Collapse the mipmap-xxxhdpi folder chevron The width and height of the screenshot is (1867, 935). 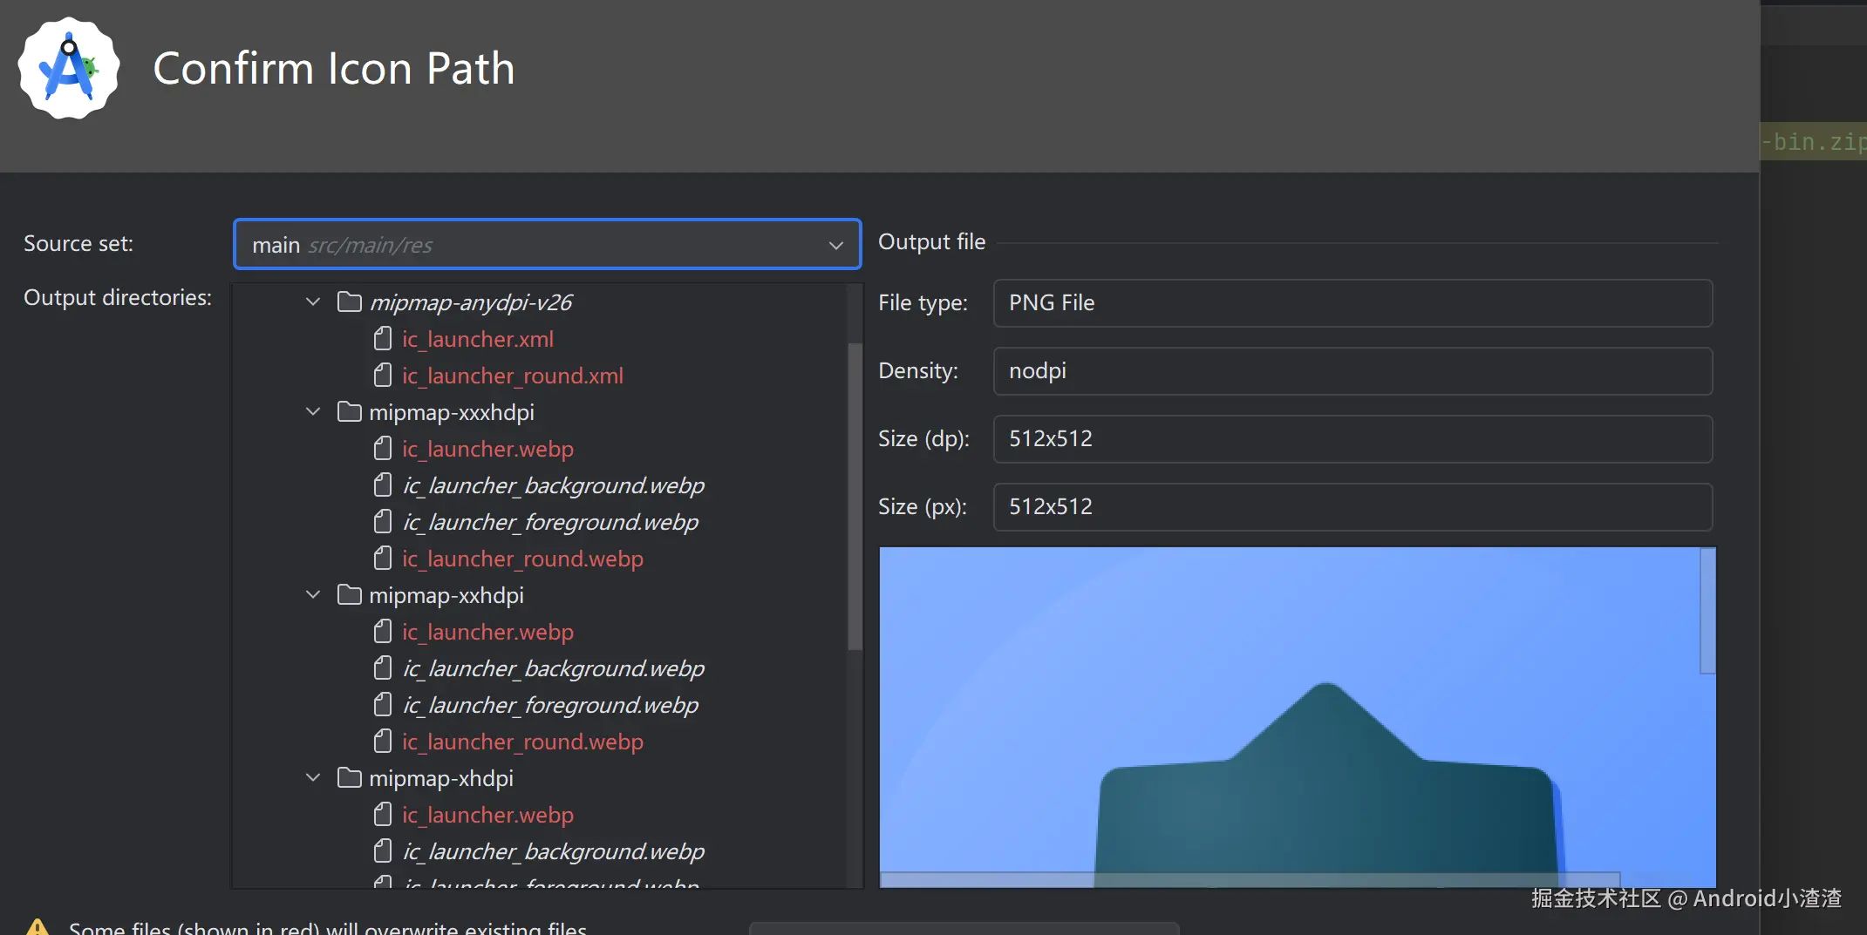tap(313, 411)
